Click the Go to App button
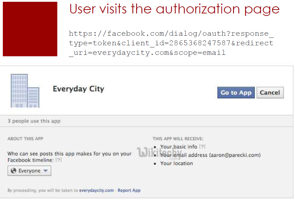295x201 pixels. (236, 93)
